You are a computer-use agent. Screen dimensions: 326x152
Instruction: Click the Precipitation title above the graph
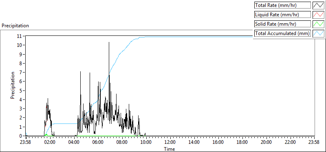15,26
